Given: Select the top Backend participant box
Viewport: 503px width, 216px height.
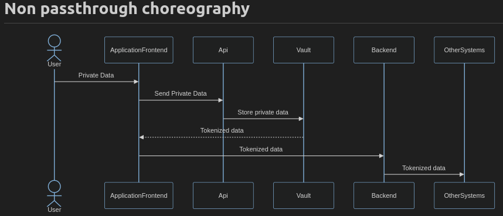Looking at the screenshot, I should click(x=384, y=50).
